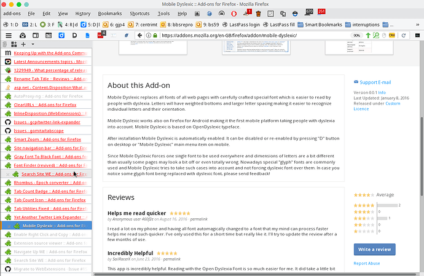The width and height of the screenshot is (424, 276).
Task: Open the File menu
Action: point(31,14)
